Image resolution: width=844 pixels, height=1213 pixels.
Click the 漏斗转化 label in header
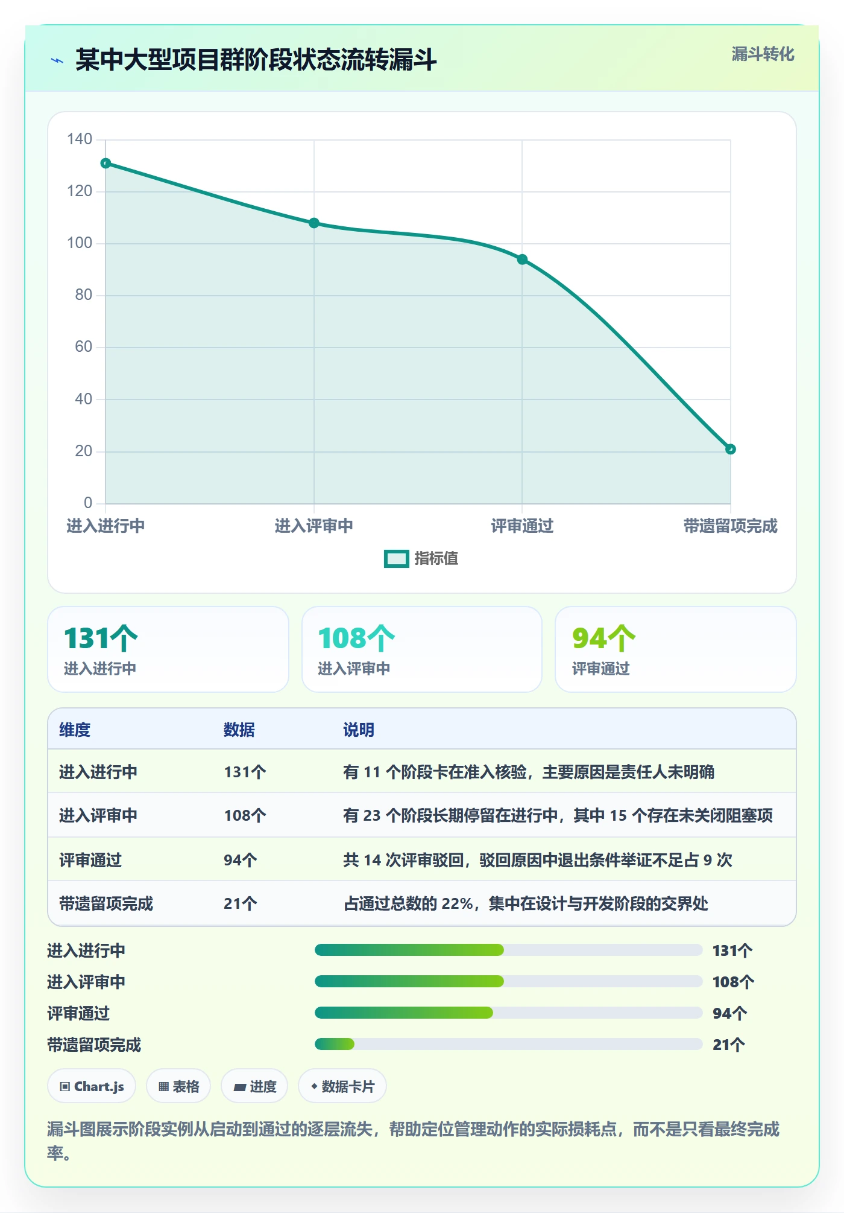(763, 54)
